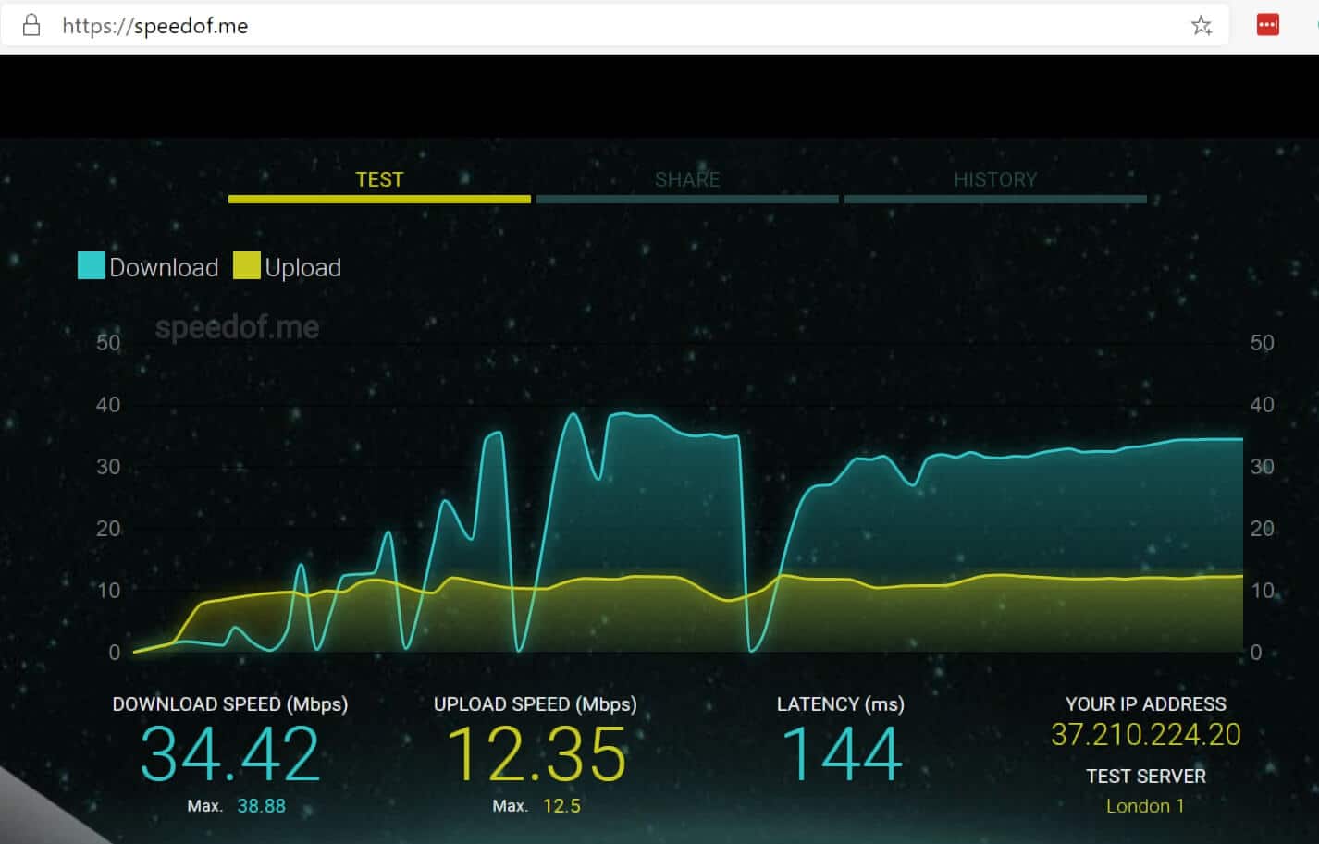Click the Upload yellow legend square
1319x844 pixels.
[x=246, y=265]
